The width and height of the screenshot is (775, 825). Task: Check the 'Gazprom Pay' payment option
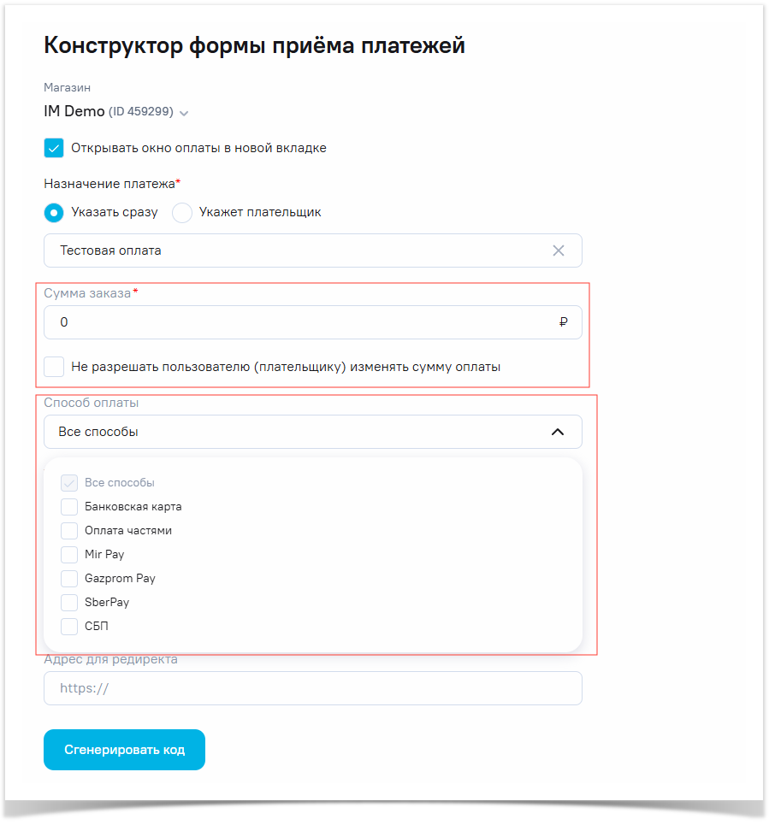(x=69, y=579)
